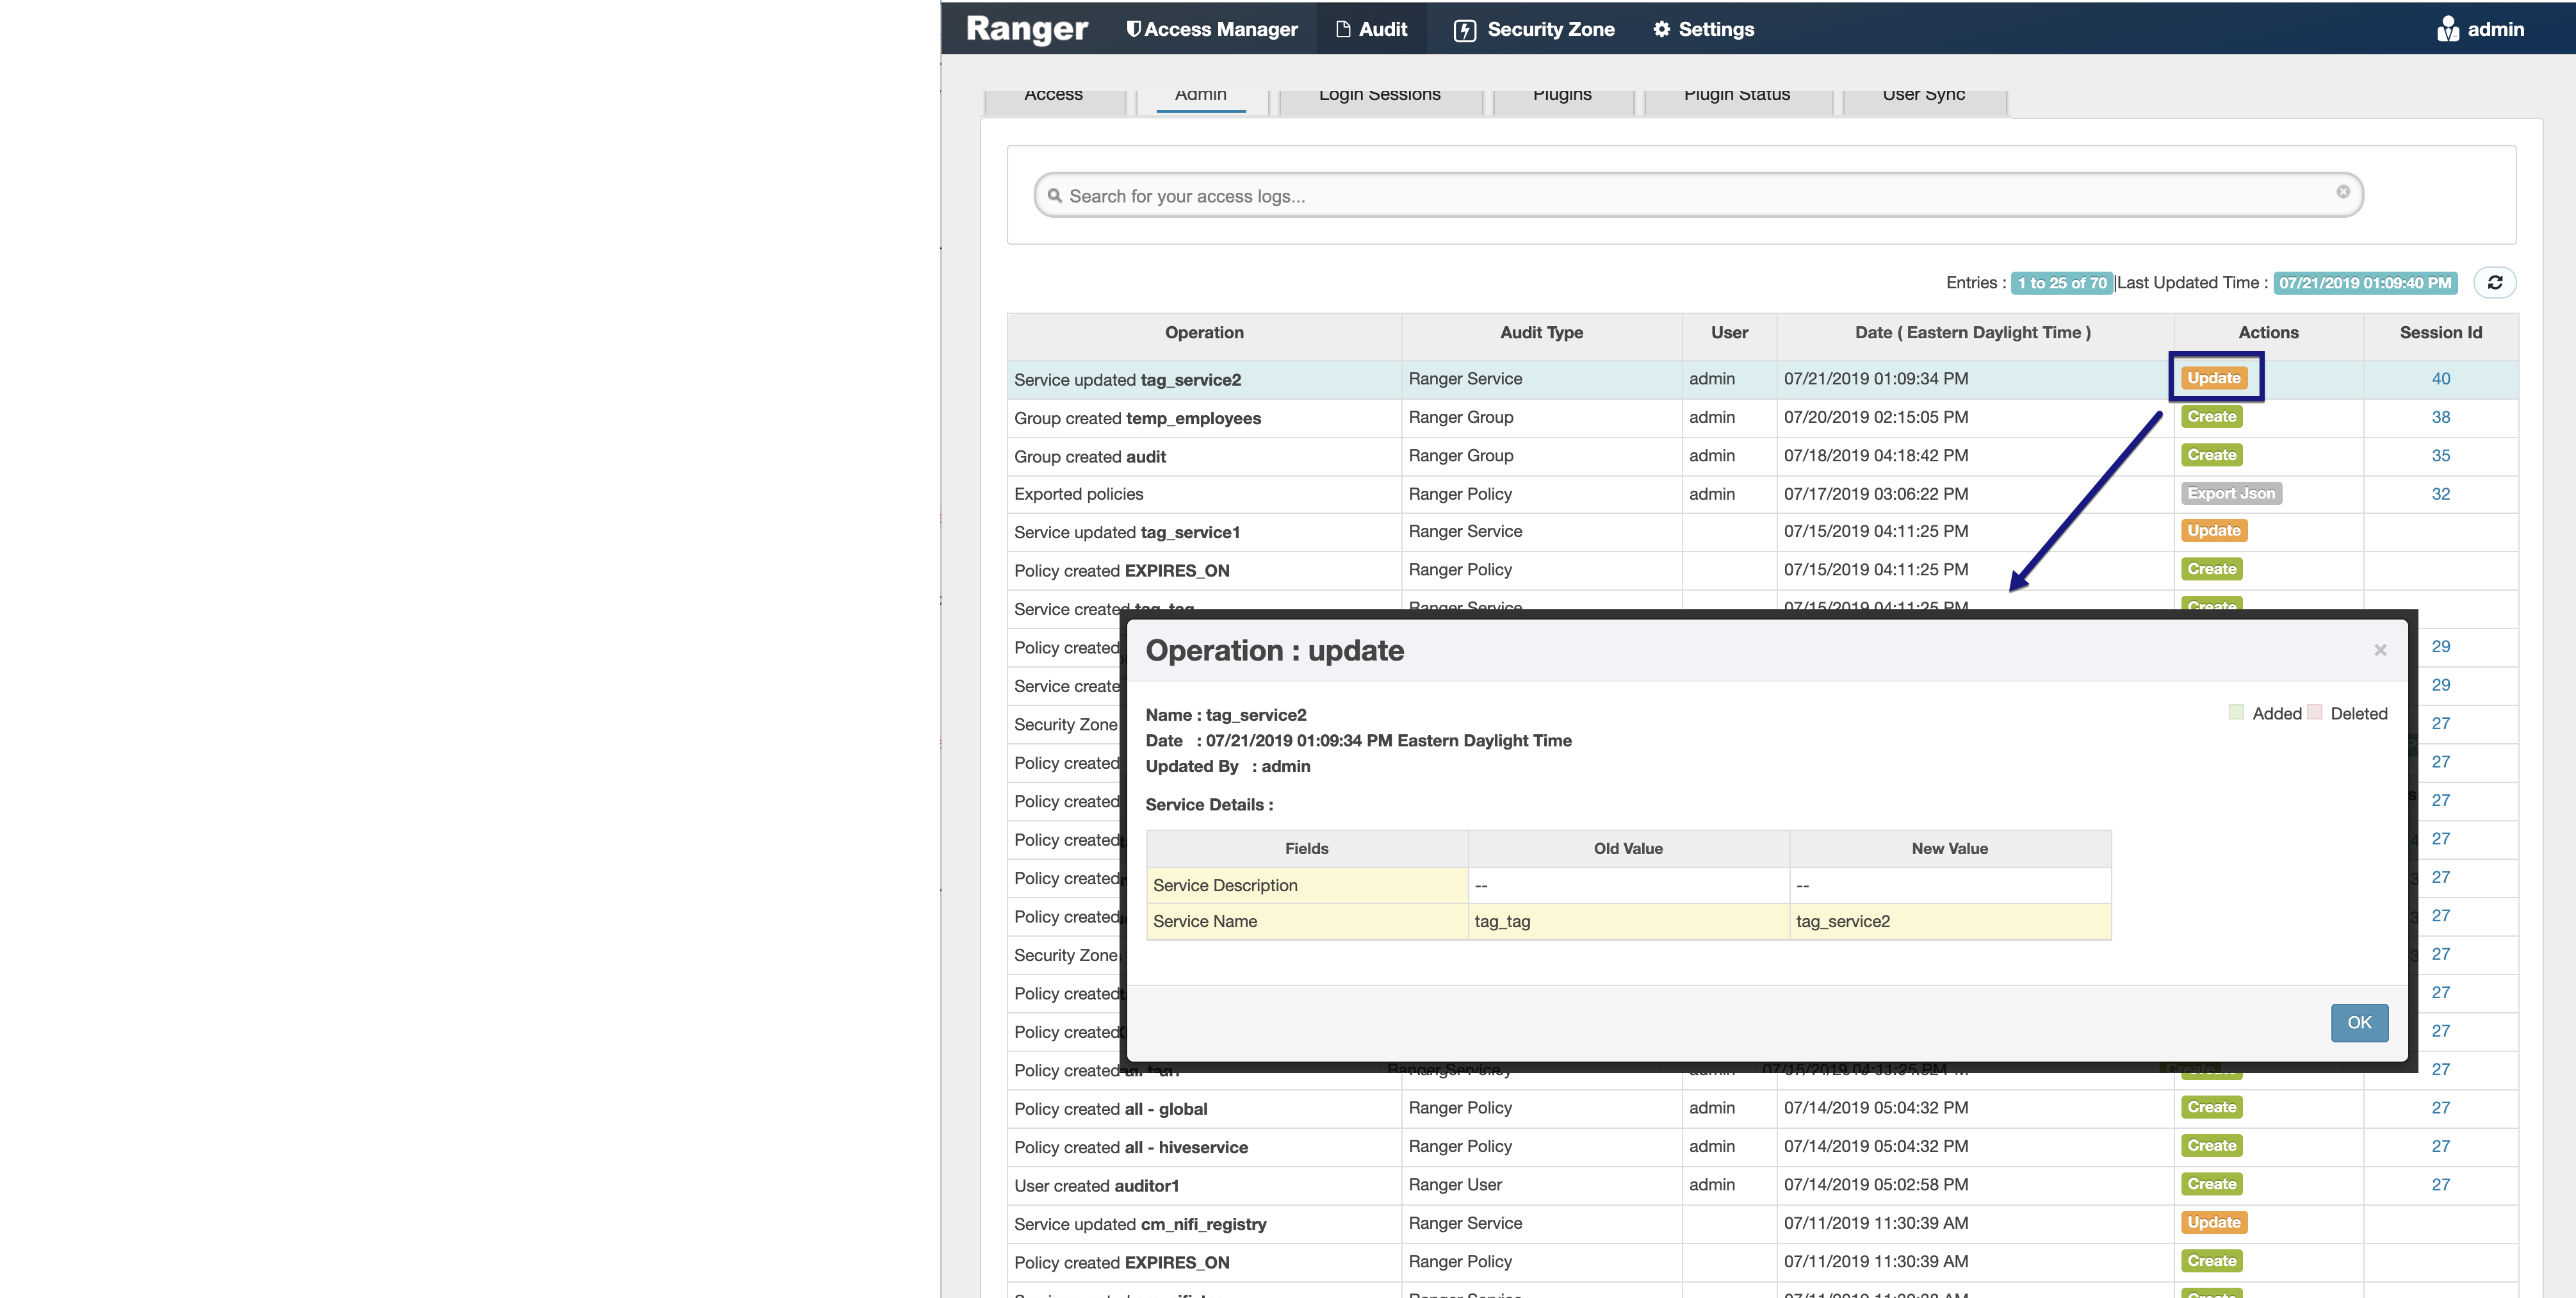Image resolution: width=2576 pixels, height=1298 pixels.
Task: Switch to the Login Sessions tab
Action: coord(1379,94)
